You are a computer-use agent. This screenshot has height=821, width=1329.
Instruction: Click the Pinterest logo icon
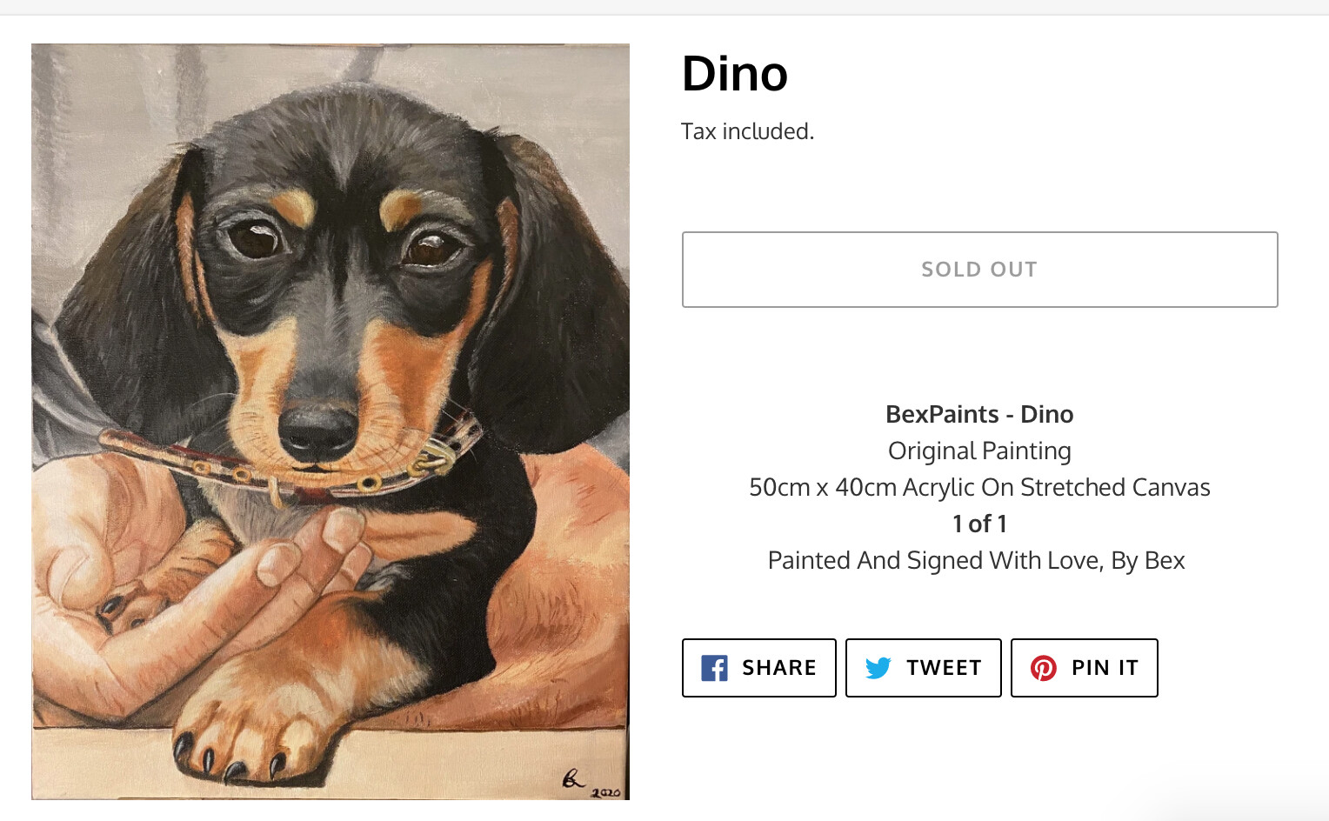[x=1043, y=668]
